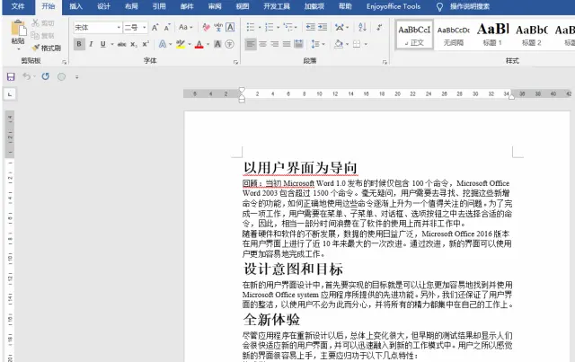This screenshot has width=575, height=362.
Task: Toggle Center paragraph alignment
Action: click(x=263, y=44)
